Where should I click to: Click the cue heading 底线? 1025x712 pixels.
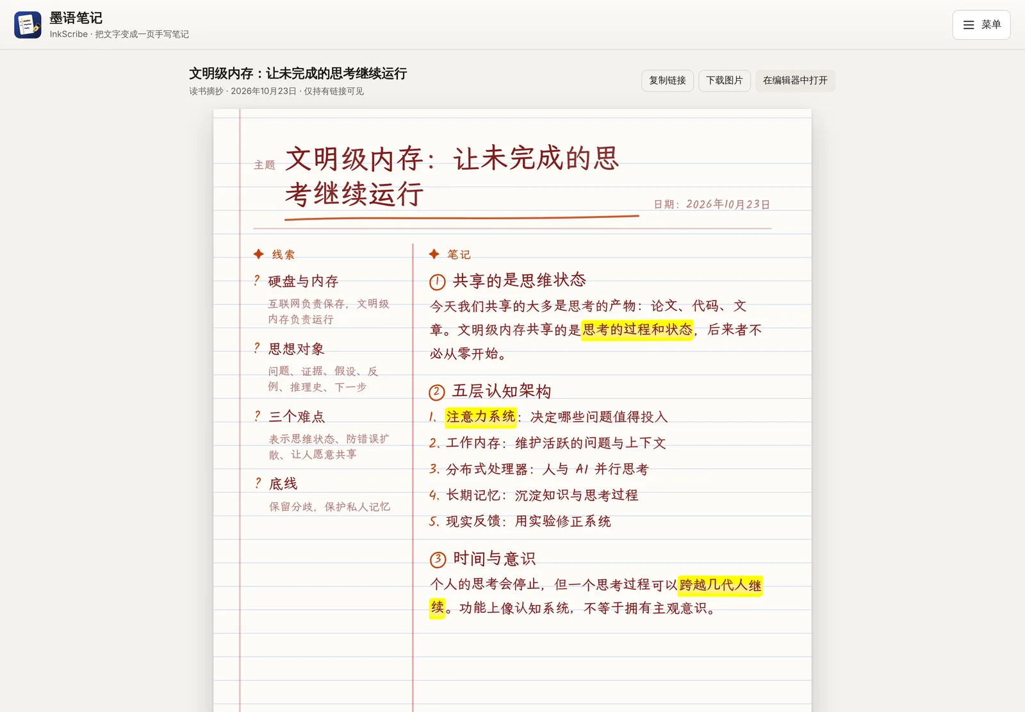tap(283, 484)
